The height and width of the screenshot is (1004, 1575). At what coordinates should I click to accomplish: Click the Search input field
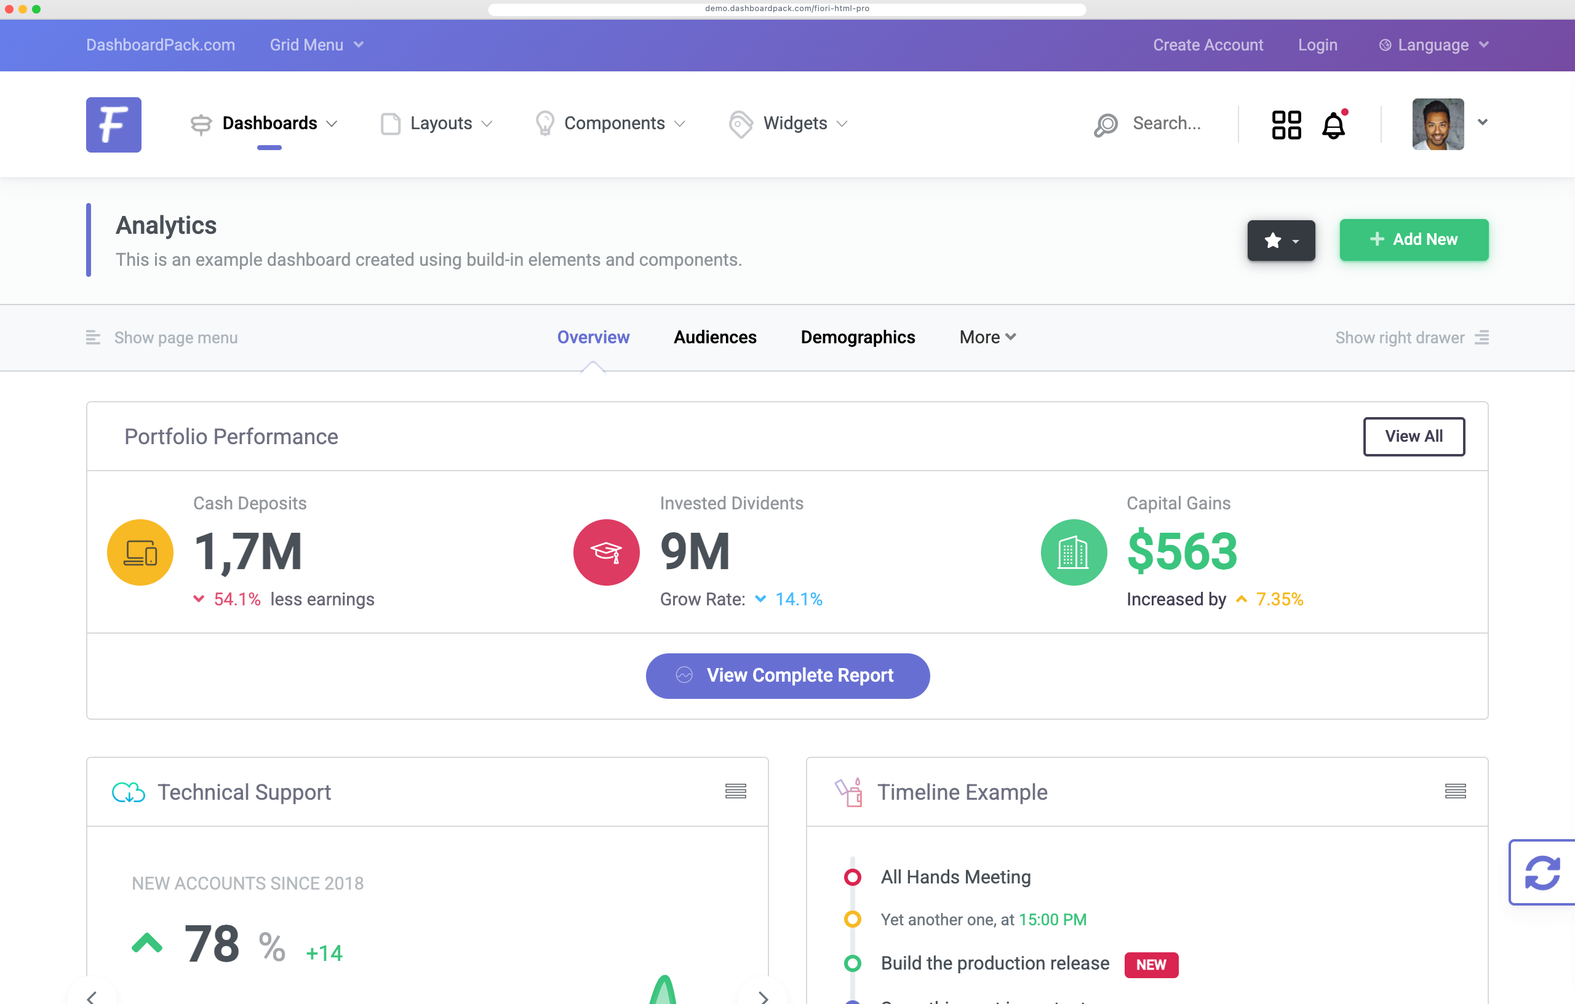click(1167, 124)
